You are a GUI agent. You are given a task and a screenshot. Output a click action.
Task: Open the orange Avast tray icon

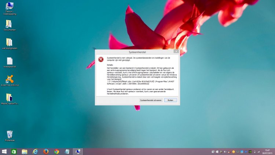234,152
